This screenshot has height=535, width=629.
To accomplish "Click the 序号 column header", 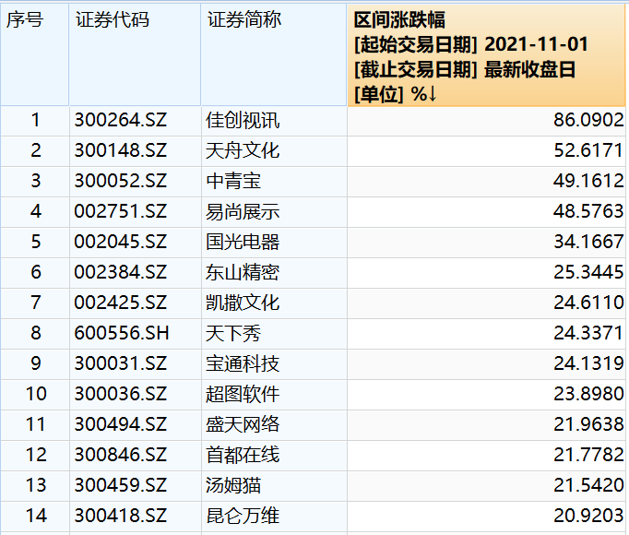I will [34, 55].
